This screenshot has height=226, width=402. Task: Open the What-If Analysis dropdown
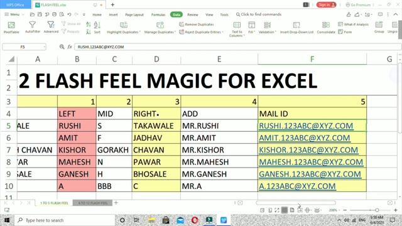point(353,24)
